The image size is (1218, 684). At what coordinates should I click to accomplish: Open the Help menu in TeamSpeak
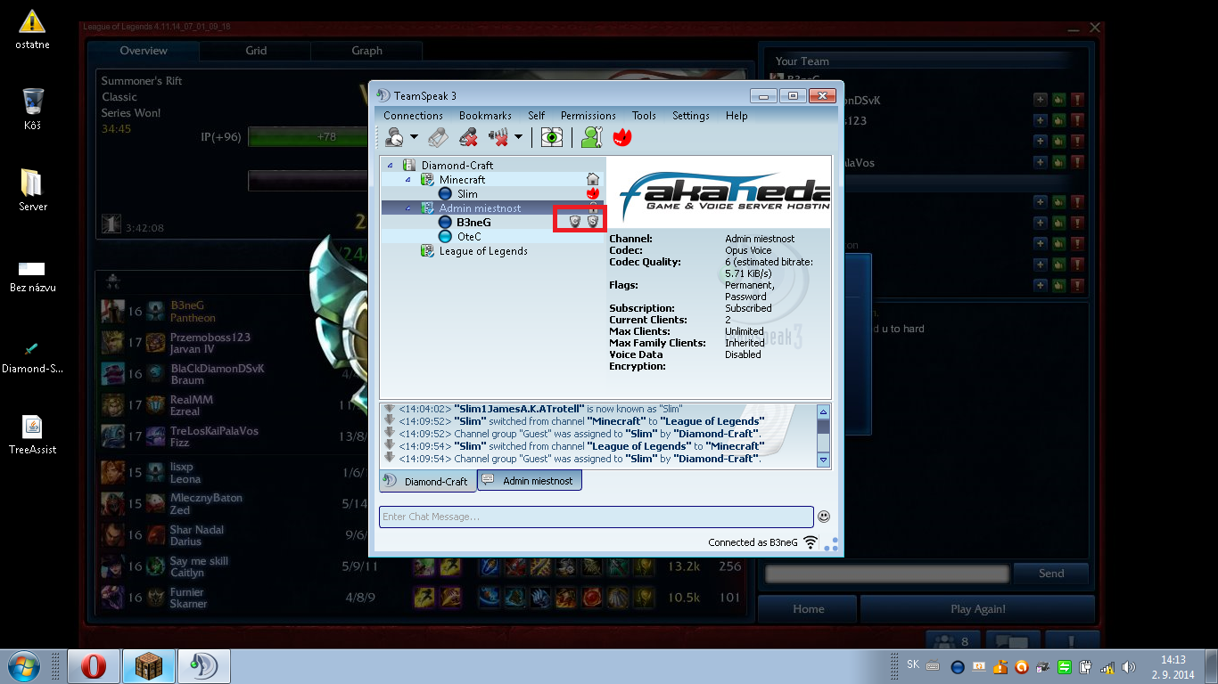click(737, 116)
